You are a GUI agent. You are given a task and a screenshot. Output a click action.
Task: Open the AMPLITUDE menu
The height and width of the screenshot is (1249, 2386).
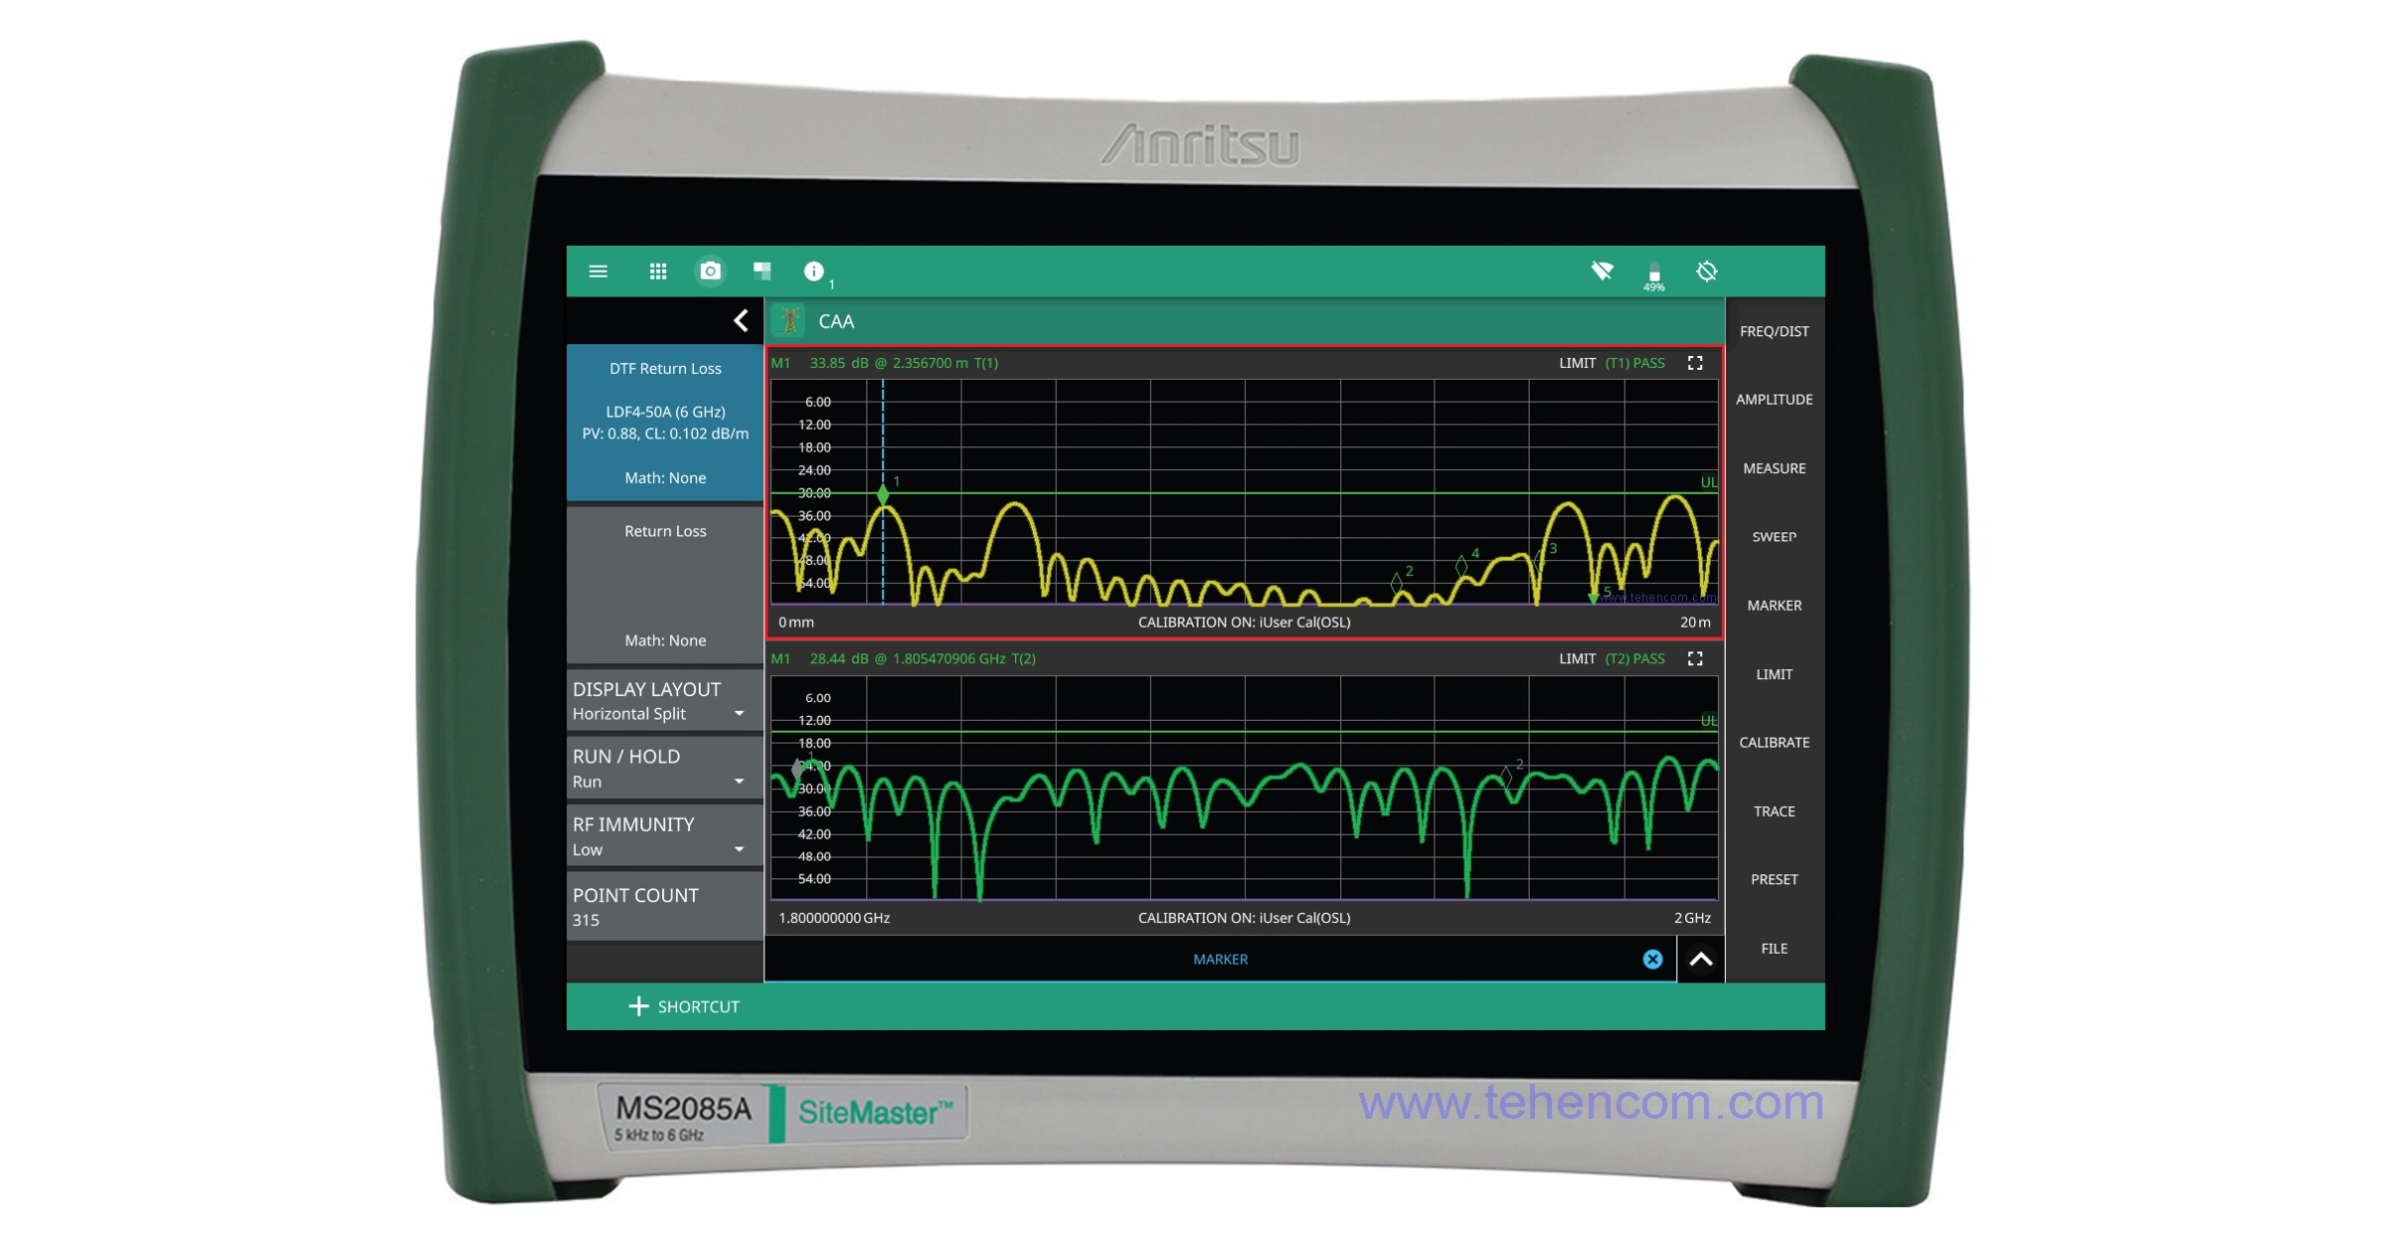click(x=1774, y=400)
